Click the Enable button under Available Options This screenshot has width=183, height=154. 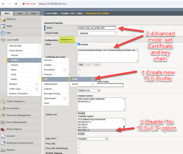pyautogui.click(x=81, y=134)
